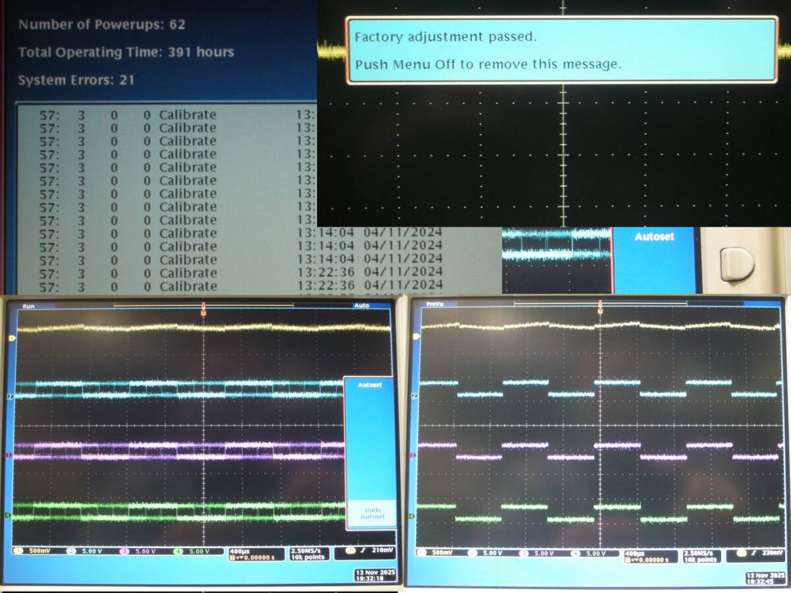
Task: Click the waveform record bar on Run screen
Action: pos(204,305)
